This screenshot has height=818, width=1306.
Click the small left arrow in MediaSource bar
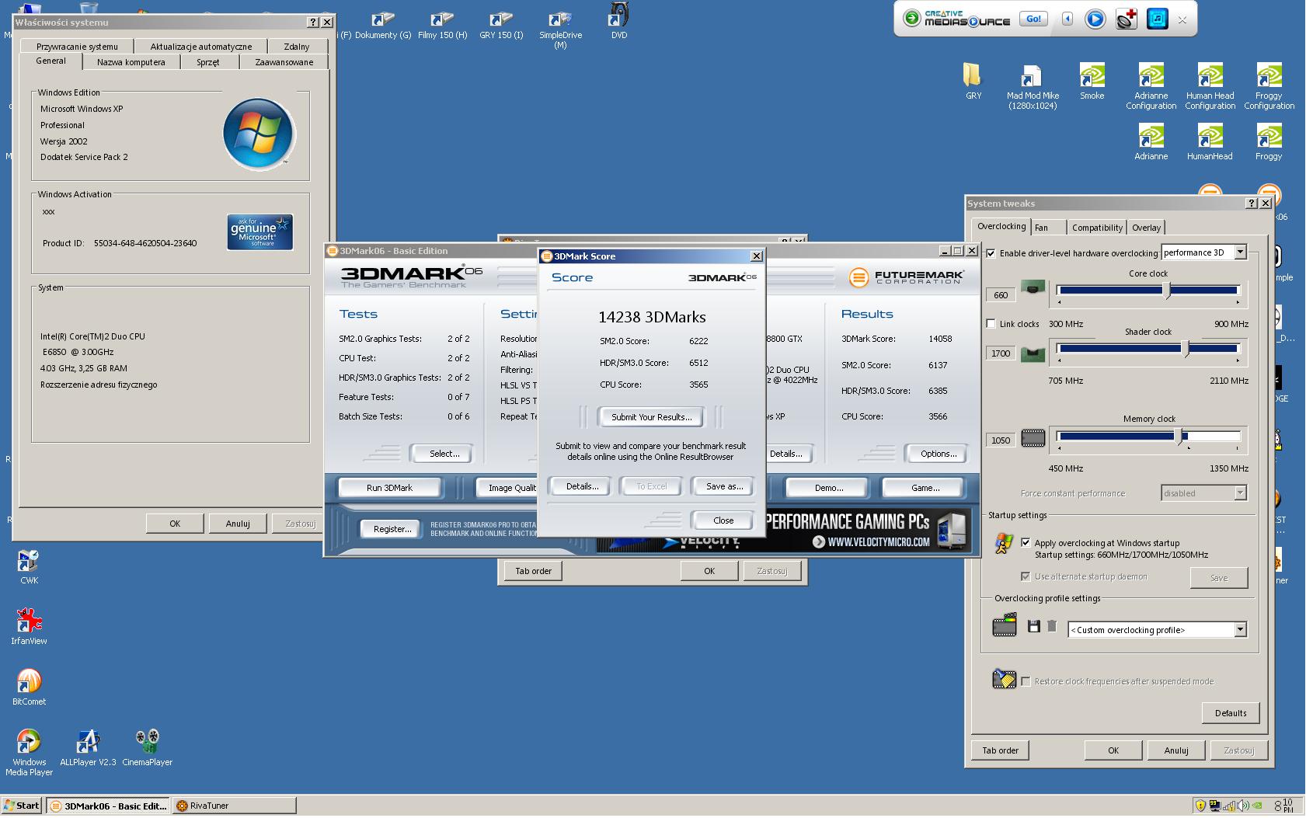(x=1067, y=19)
